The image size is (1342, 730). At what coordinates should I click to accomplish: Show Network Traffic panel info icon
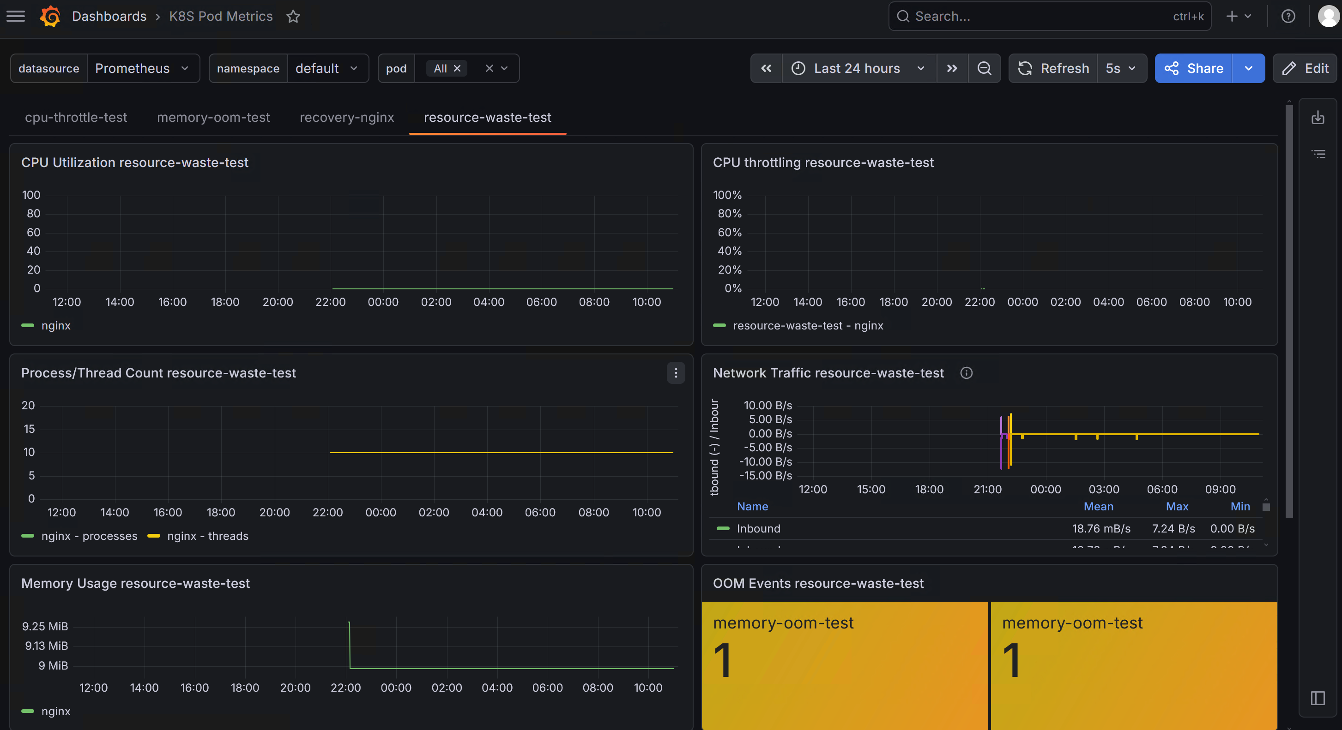click(967, 373)
